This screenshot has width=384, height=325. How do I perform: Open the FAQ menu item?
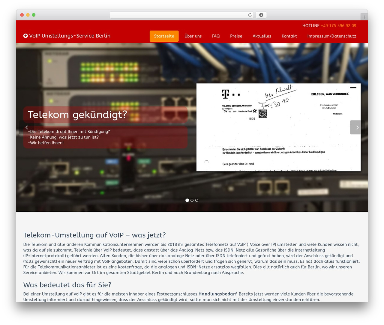point(216,36)
